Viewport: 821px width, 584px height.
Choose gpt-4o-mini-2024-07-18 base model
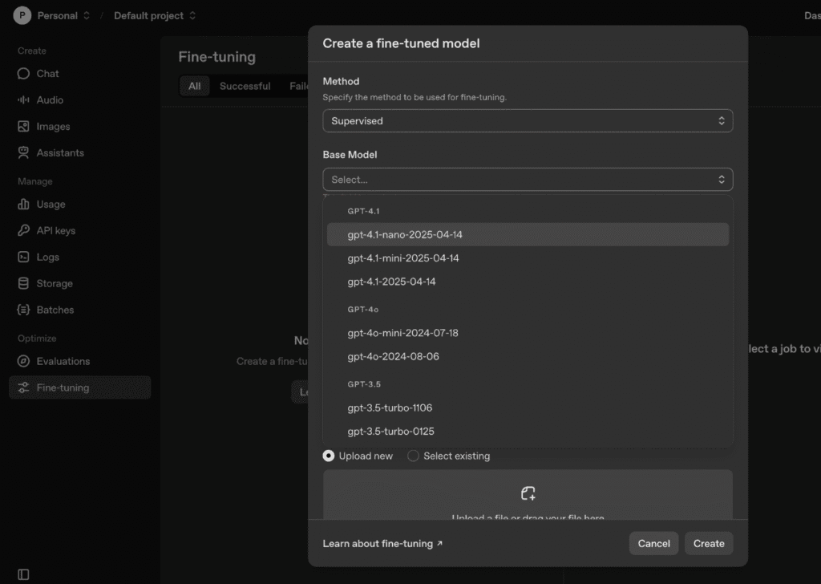click(x=402, y=333)
